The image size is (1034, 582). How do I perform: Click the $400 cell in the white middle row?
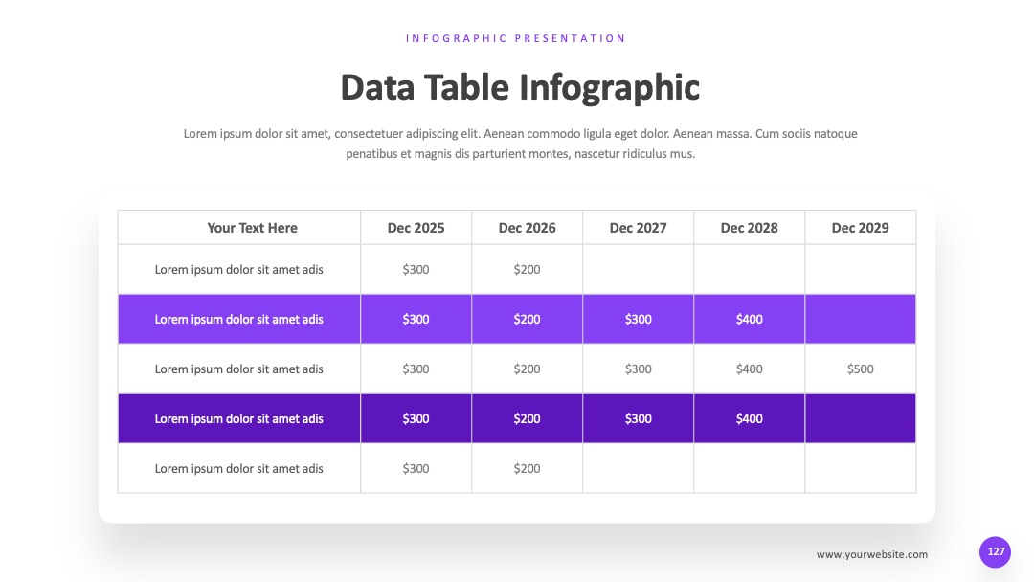pyautogui.click(x=749, y=369)
